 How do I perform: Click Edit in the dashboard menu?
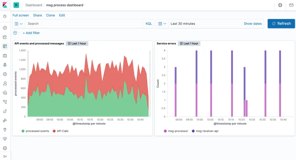click(x=62, y=15)
